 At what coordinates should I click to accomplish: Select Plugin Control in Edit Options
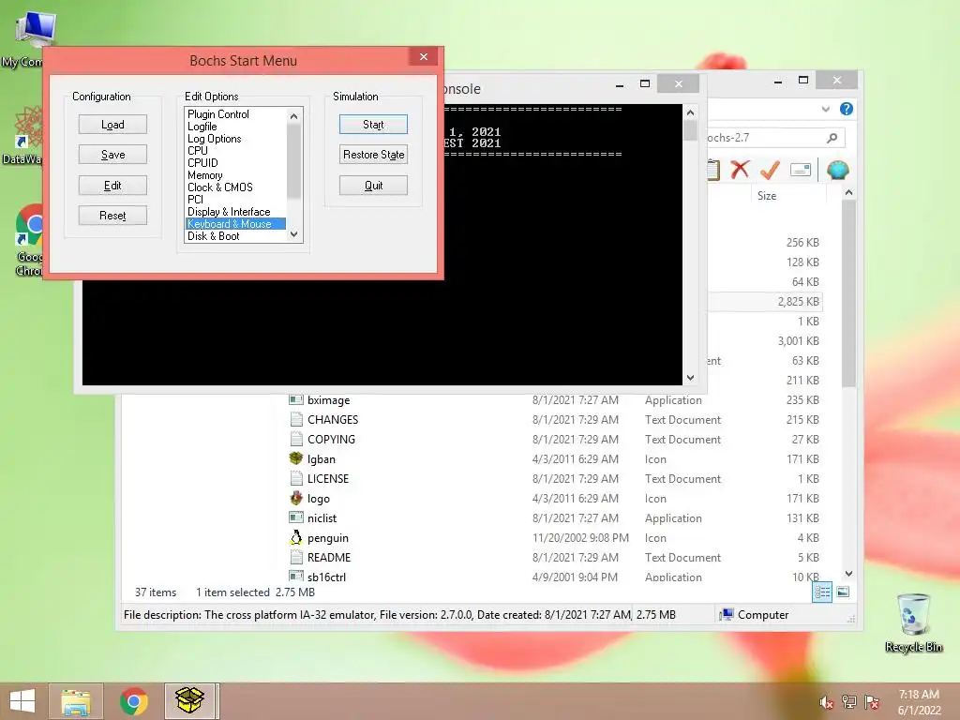[x=217, y=113]
